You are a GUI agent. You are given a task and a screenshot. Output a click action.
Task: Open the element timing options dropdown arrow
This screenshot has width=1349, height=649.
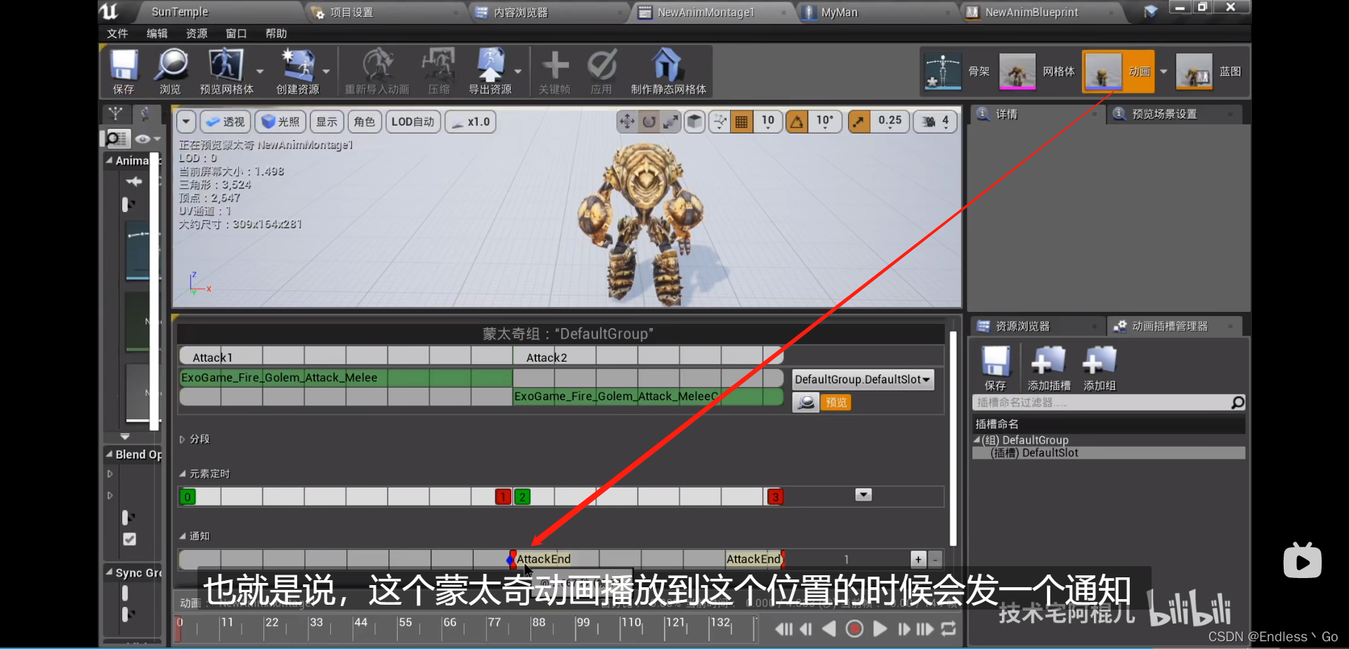pyautogui.click(x=864, y=495)
